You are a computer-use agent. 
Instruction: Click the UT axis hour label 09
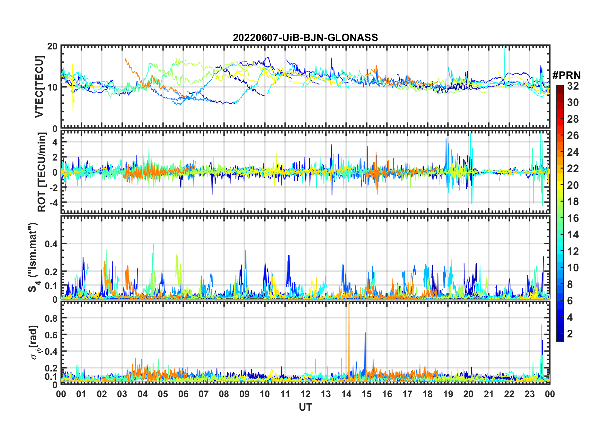tap(244, 394)
